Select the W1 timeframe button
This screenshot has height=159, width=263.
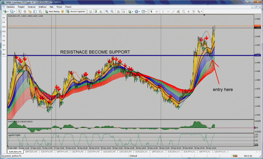4,50
